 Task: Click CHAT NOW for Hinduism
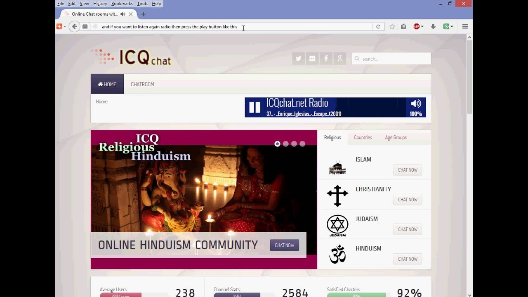408,259
